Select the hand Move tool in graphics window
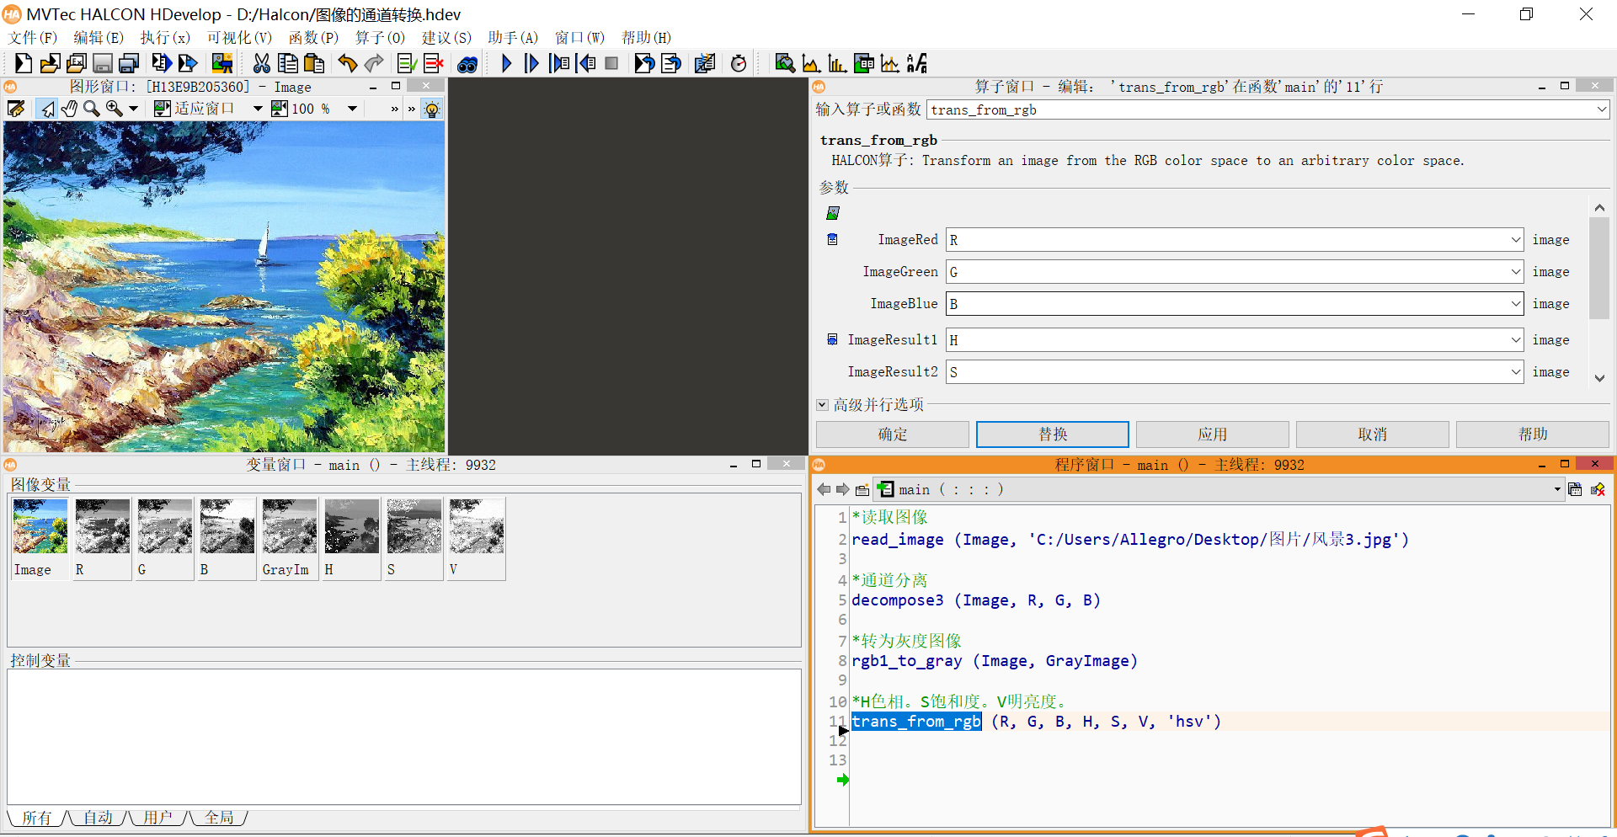 [x=69, y=109]
